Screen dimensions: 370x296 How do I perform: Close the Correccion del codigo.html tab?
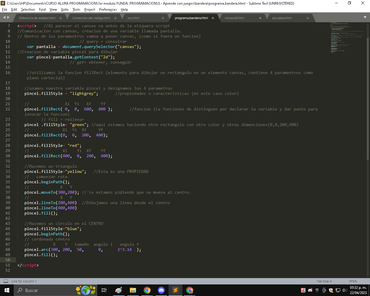tap(115, 18)
